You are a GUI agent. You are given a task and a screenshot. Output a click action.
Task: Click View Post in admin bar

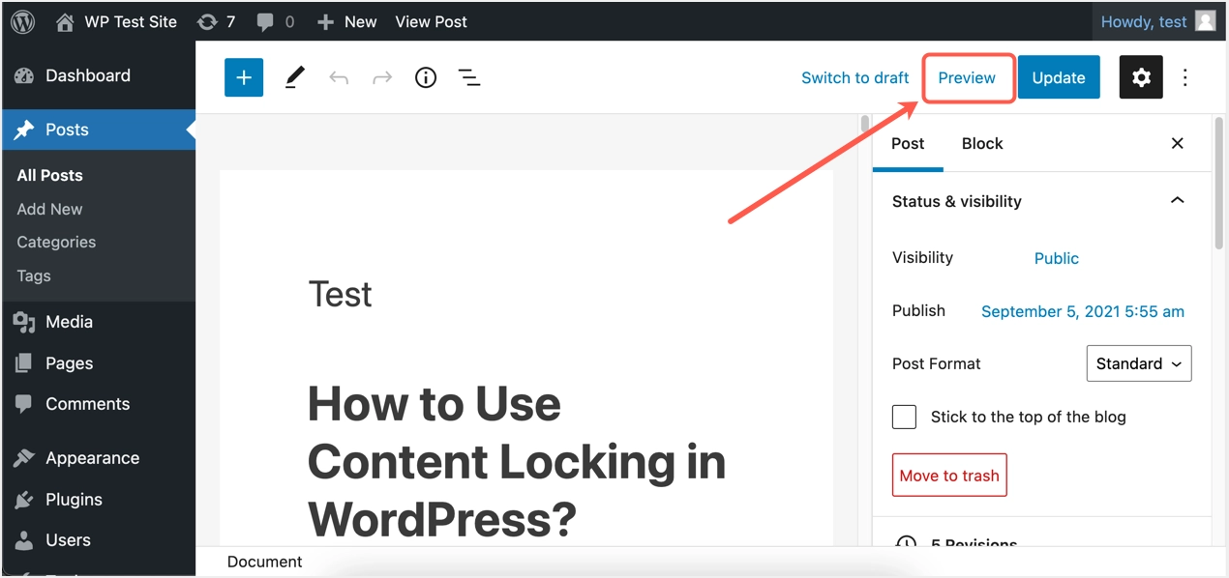pyautogui.click(x=431, y=21)
